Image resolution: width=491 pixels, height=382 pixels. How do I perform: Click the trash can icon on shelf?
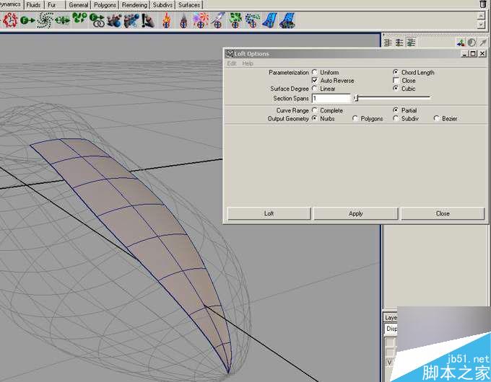coord(482,4)
